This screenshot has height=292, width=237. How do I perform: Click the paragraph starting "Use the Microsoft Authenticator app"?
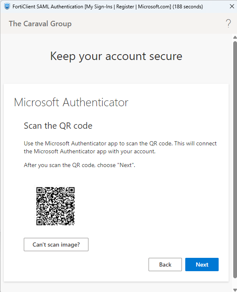click(120, 147)
